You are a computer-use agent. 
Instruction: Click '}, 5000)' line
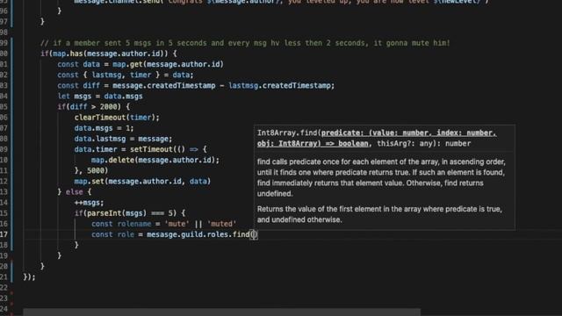point(91,170)
